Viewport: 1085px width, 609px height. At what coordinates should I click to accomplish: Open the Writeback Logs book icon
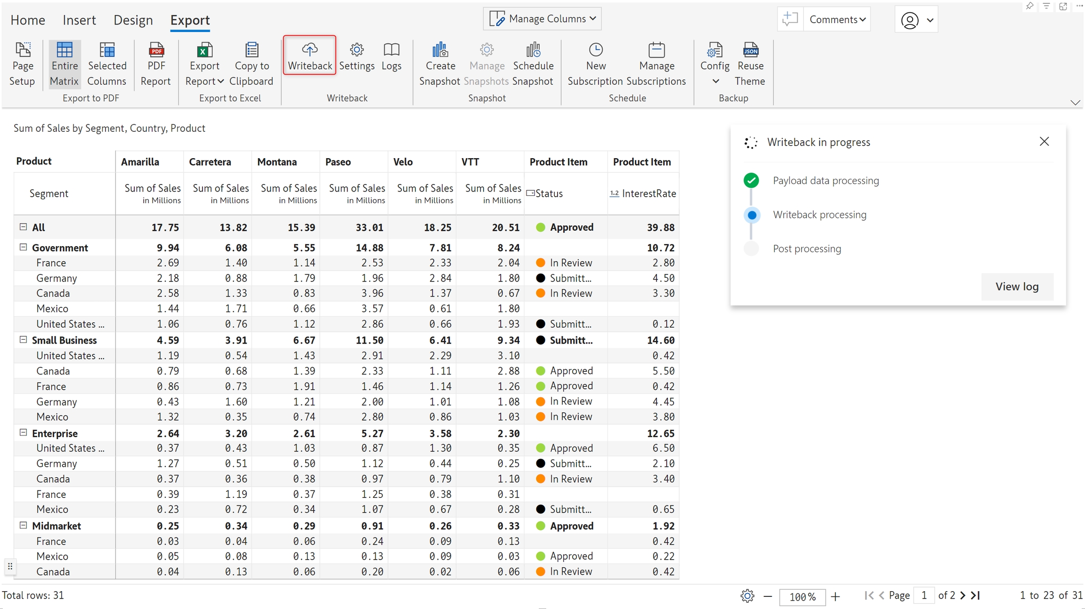tap(391, 50)
